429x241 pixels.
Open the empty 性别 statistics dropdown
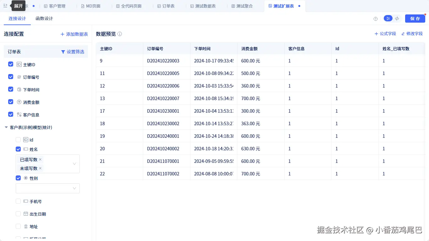pos(48,188)
